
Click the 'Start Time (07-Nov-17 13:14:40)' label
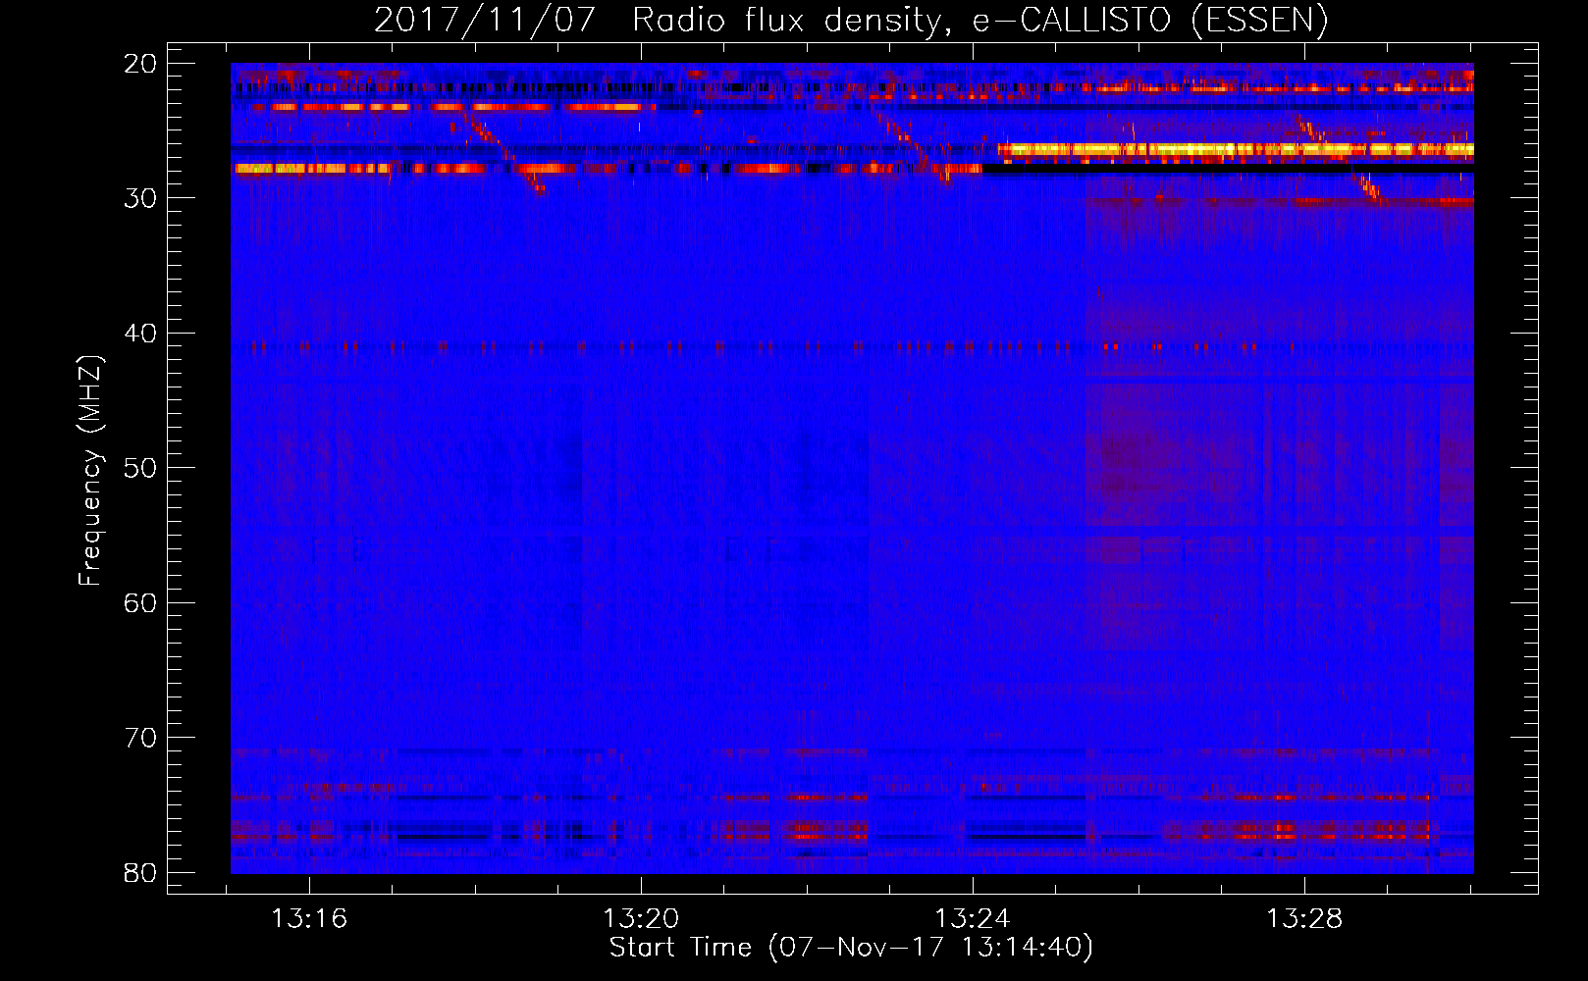click(851, 948)
